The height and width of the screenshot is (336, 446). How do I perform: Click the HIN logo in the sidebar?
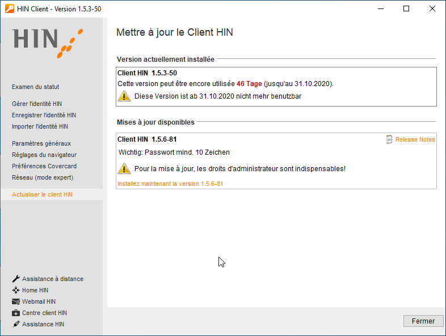48,43
